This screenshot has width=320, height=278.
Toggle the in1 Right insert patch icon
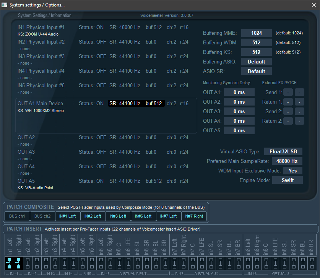click(18, 263)
